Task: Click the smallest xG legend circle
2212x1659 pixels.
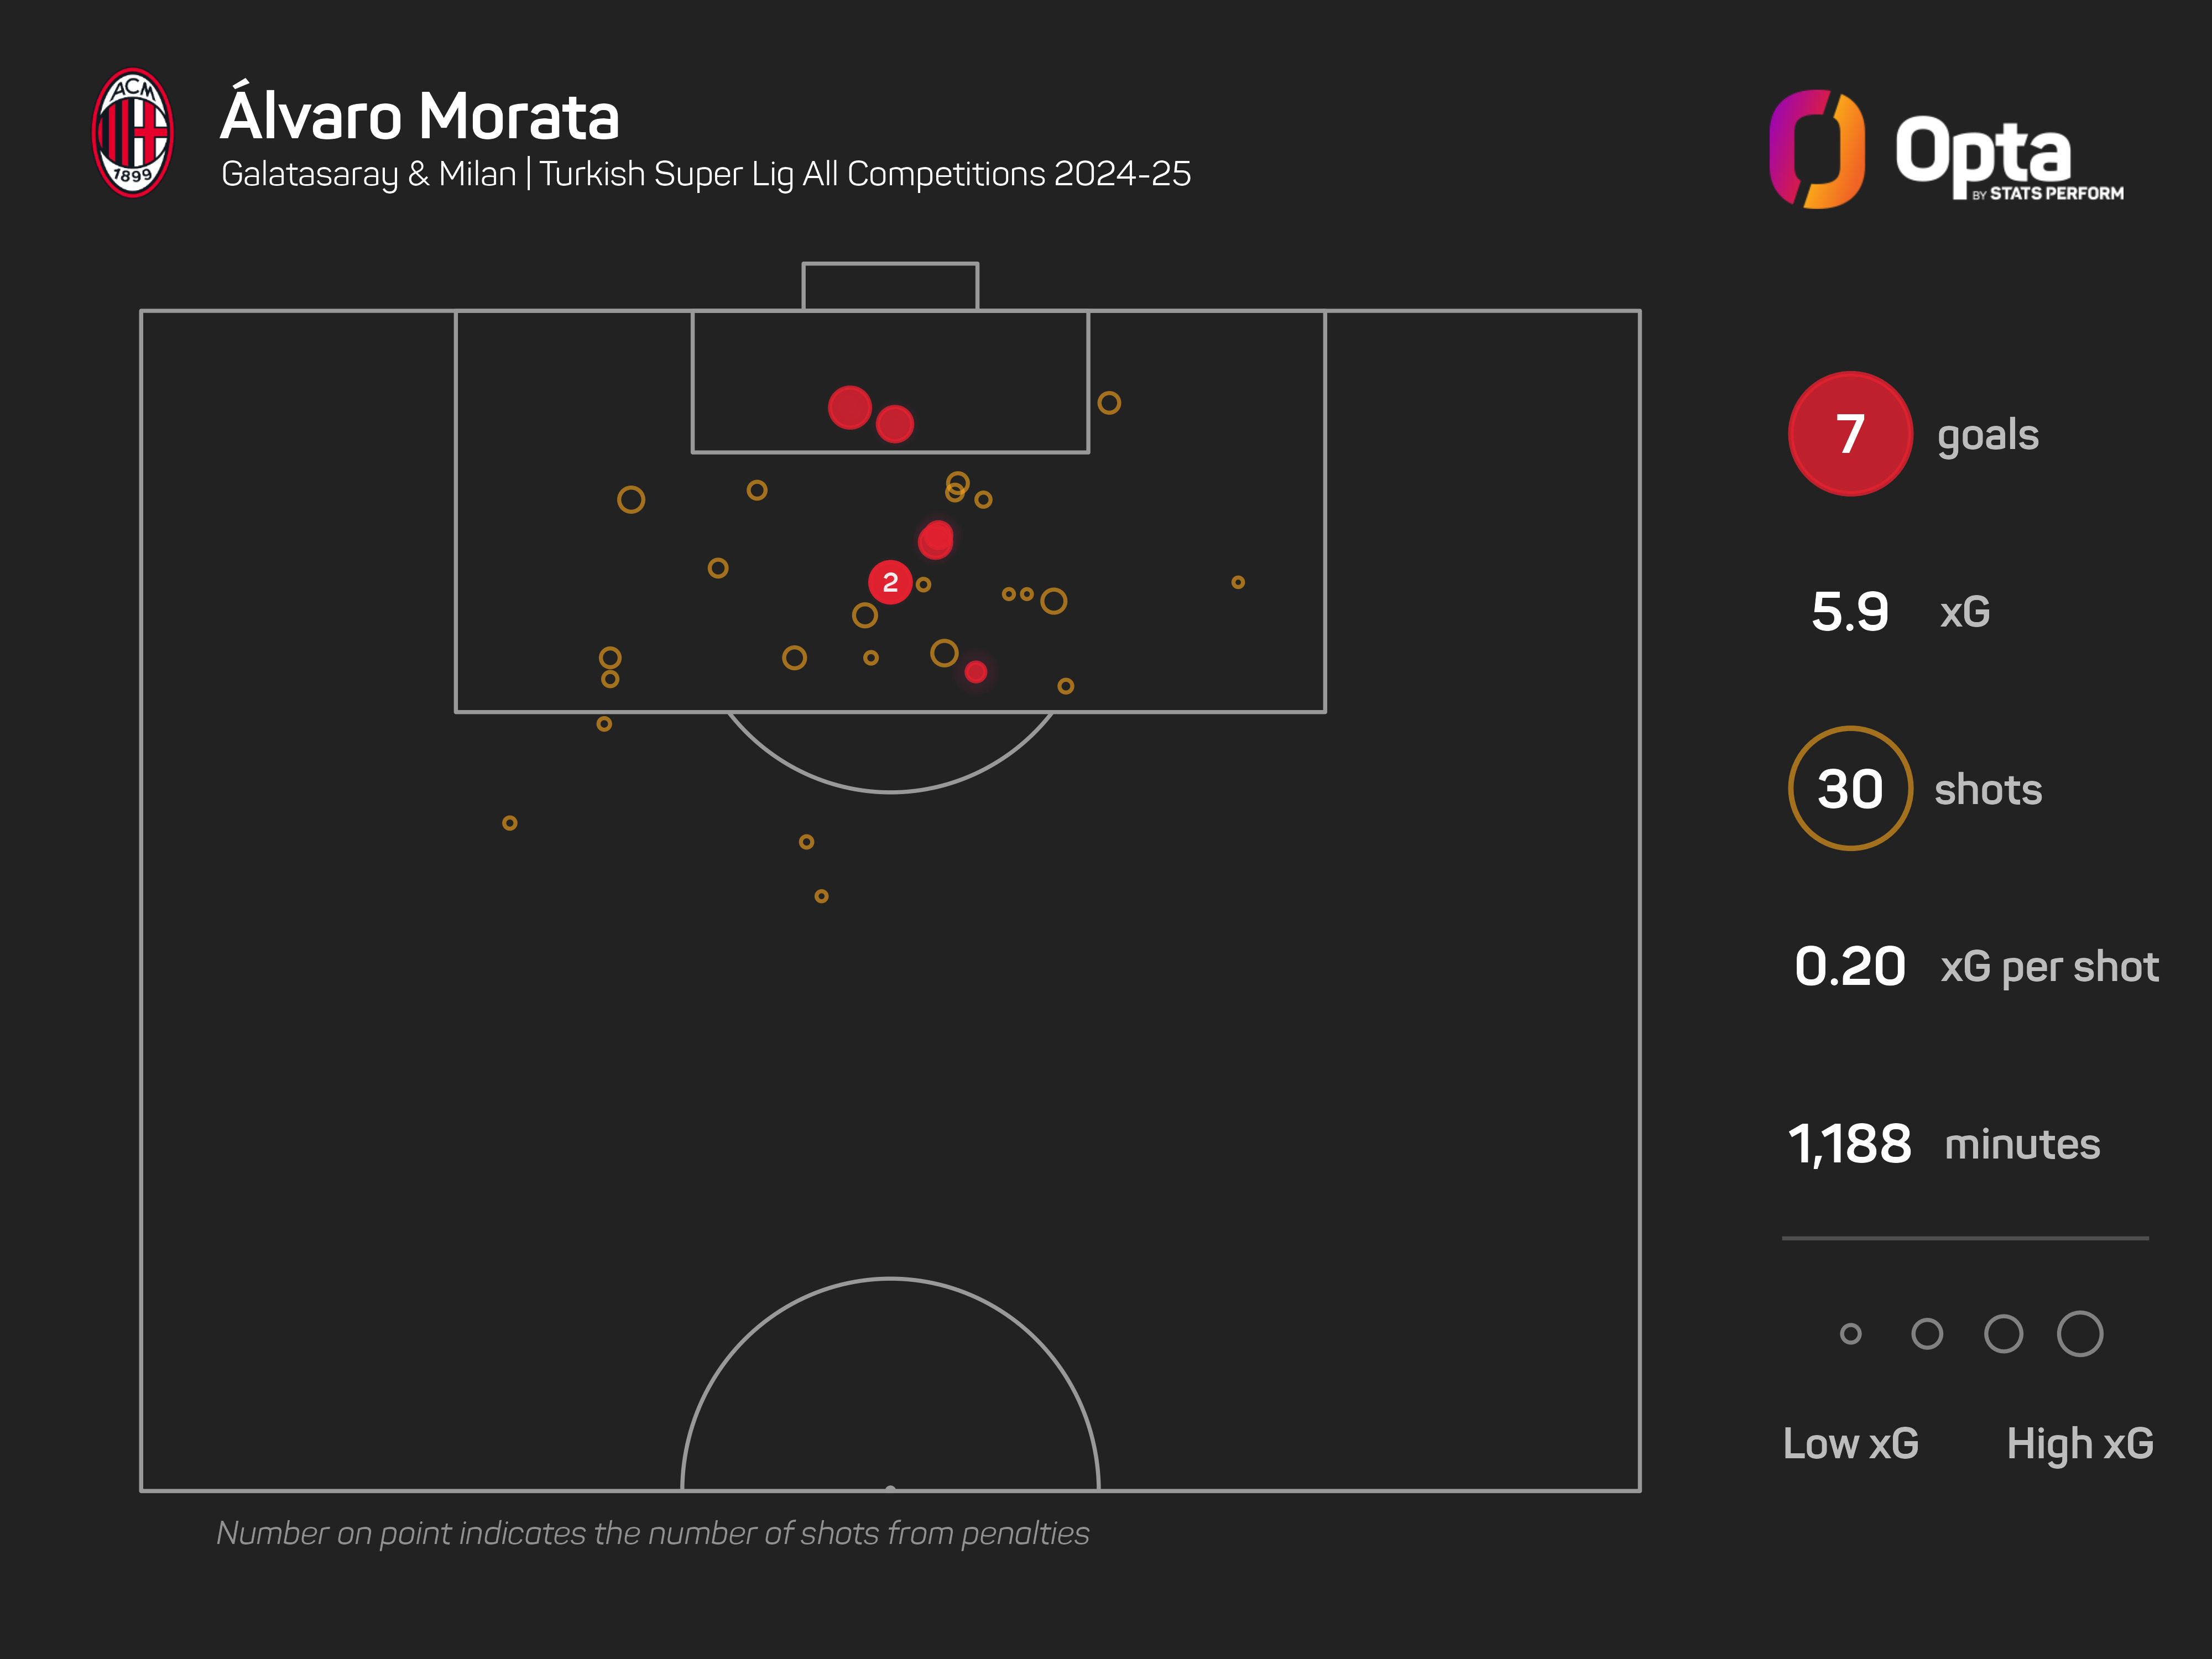Action: point(1850,1333)
